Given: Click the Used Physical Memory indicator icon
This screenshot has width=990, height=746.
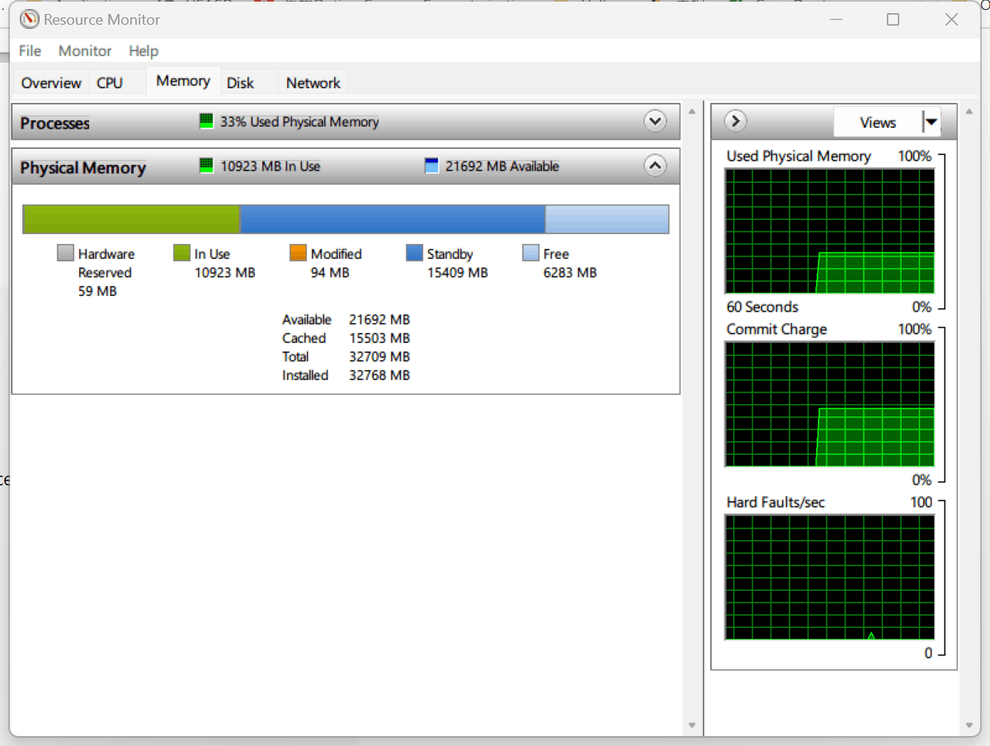Looking at the screenshot, I should [x=205, y=120].
